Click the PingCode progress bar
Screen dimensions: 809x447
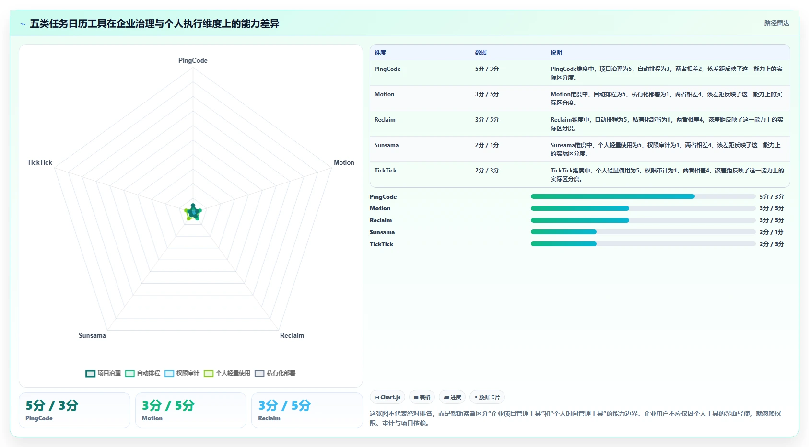643,196
